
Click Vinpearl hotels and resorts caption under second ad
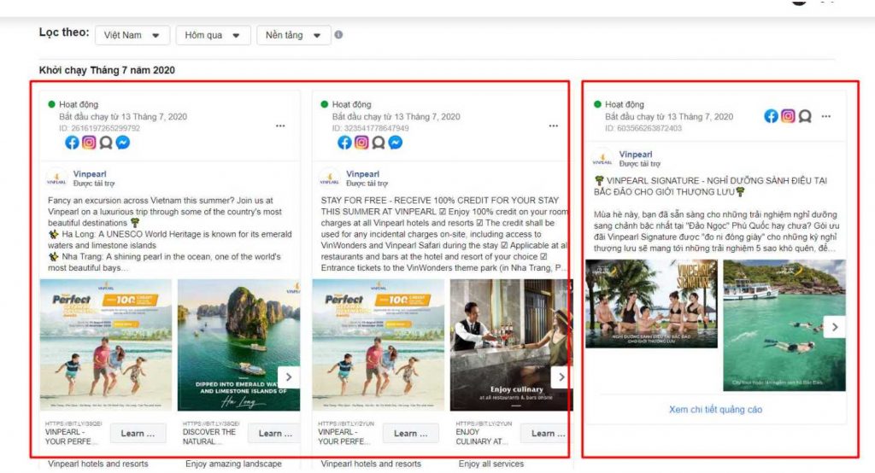(371, 464)
